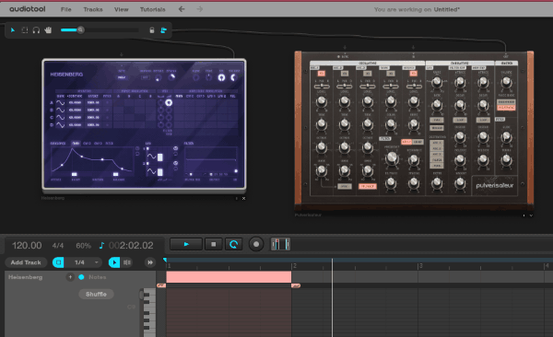Image resolution: width=553 pixels, height=337 pixels.
Task: Toggle OSC 2 KB button on Pulverisateur
Action: pos(345,74)
